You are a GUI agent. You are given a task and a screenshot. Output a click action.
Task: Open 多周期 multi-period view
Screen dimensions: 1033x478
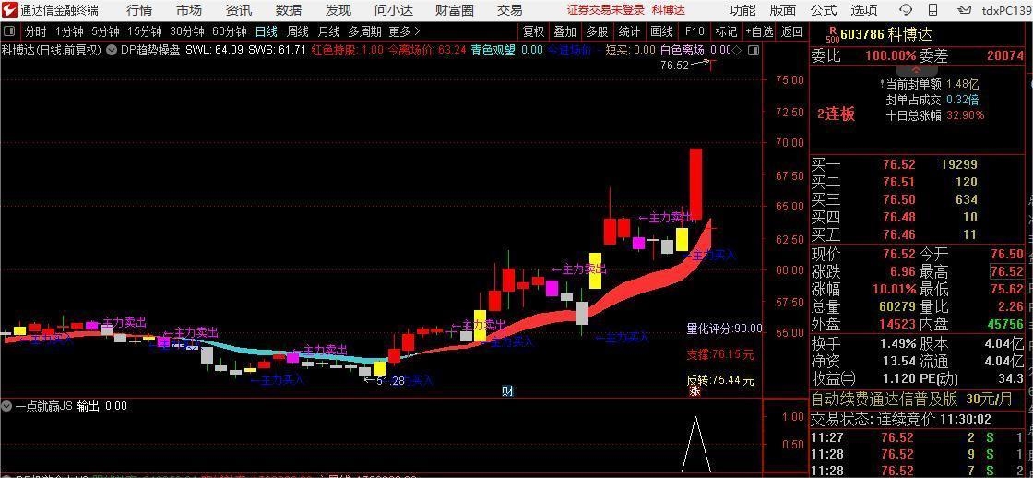coord(365,31)
